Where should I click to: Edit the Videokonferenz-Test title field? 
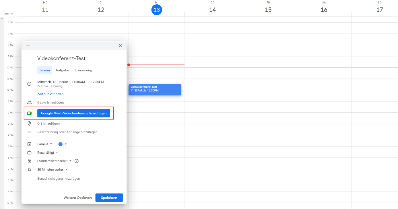tap(80, 58)
